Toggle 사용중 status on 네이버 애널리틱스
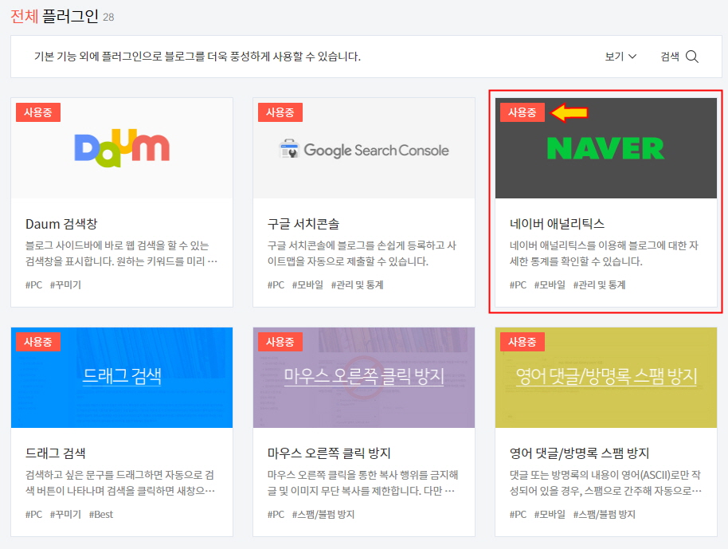 click(521, 112)
